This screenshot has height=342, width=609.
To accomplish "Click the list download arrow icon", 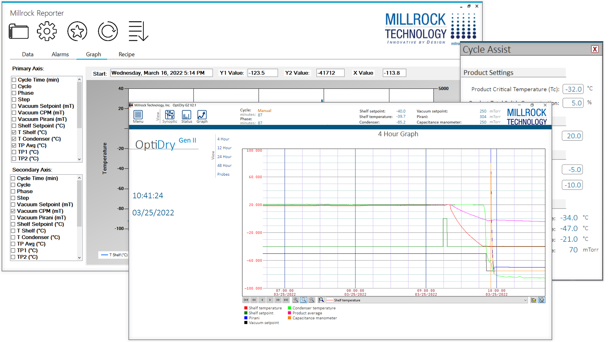I will [x=138, y=31].
